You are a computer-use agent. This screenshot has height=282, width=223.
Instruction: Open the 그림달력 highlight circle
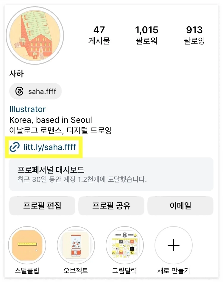(124, 245)
